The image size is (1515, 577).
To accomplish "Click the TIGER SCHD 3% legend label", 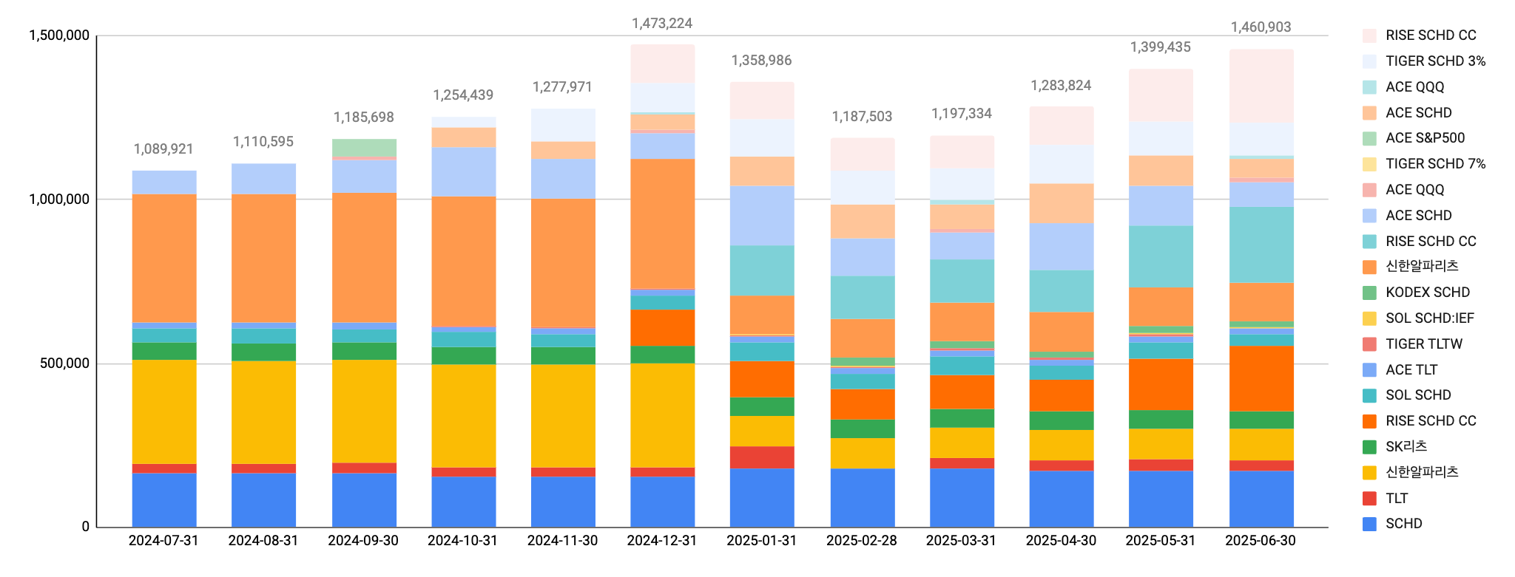I will pyautogui.click(x=1435, y=61).
